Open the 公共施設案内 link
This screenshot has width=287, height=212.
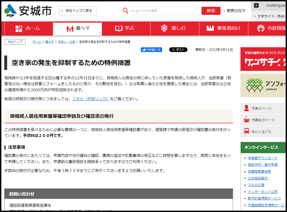[x=258, y=178]
